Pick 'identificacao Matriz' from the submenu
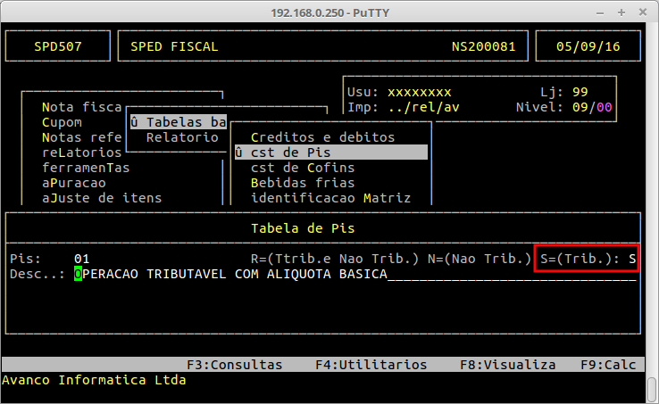The image size is (659, 404). coord(330,198)
